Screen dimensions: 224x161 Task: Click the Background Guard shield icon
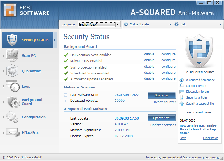[x=13, y=102]
